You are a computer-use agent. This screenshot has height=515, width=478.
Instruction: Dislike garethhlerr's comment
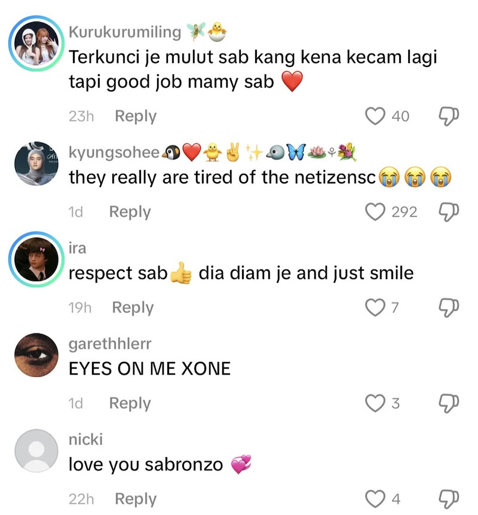[x=449, y=404]
